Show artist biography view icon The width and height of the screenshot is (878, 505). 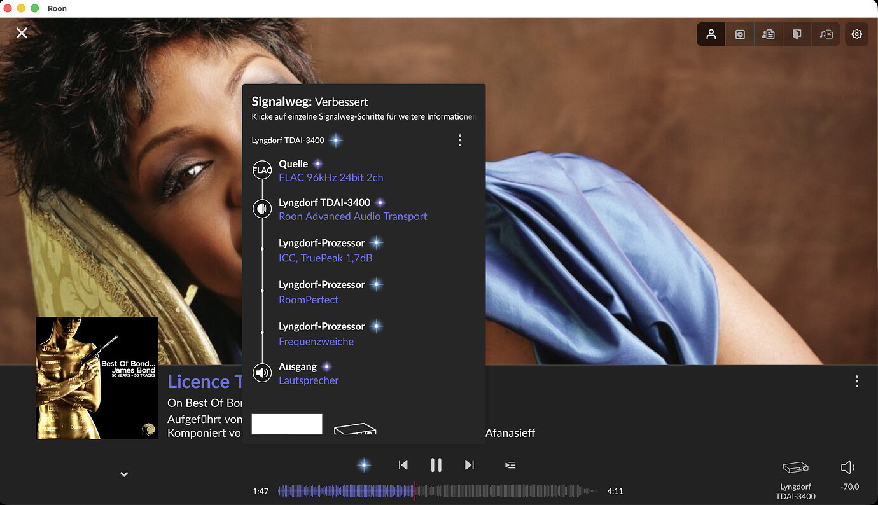769,34
